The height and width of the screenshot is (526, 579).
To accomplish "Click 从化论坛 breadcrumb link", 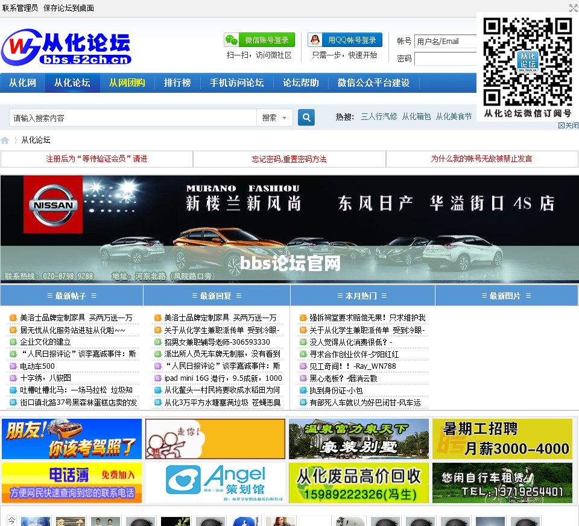I will (x=36, y=140).
